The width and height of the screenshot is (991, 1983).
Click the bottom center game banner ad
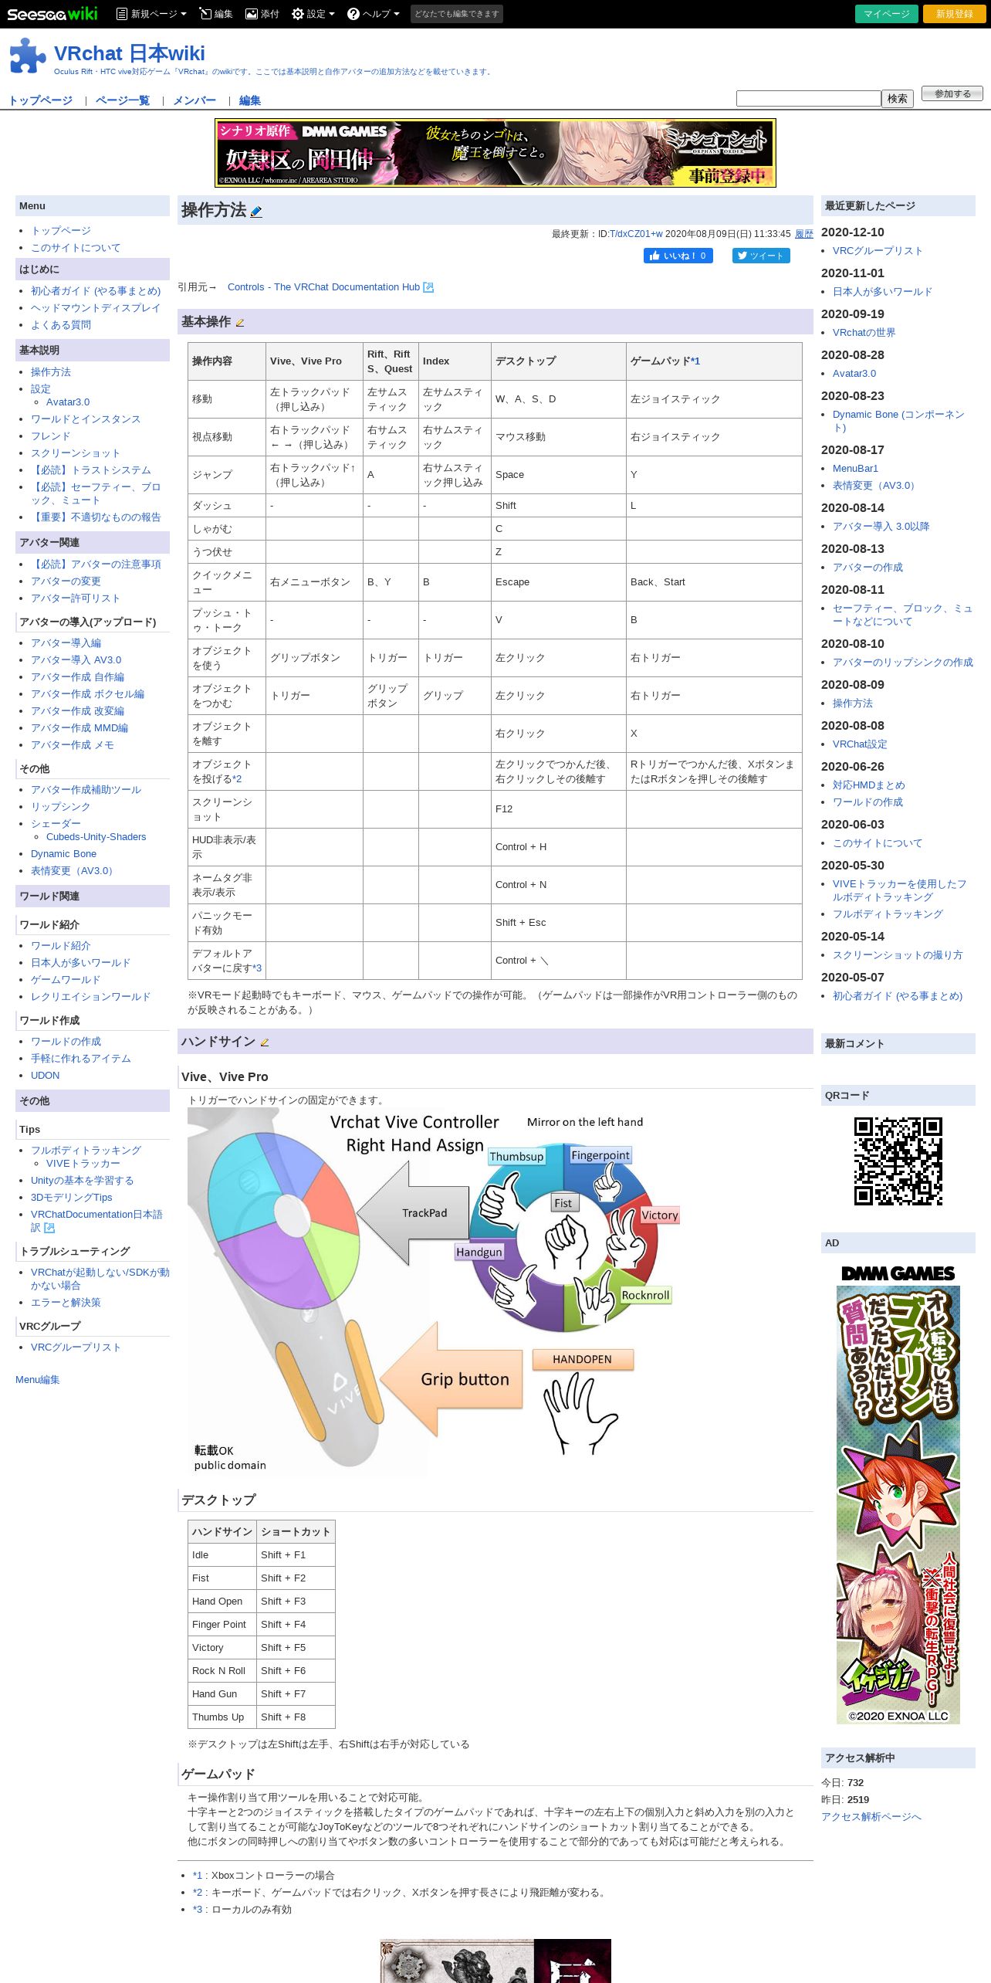pyautogui.click(x=495, y=1961)
